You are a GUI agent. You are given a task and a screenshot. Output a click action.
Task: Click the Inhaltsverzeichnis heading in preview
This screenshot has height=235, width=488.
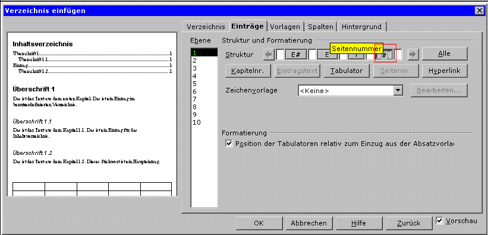click(43, 44)
